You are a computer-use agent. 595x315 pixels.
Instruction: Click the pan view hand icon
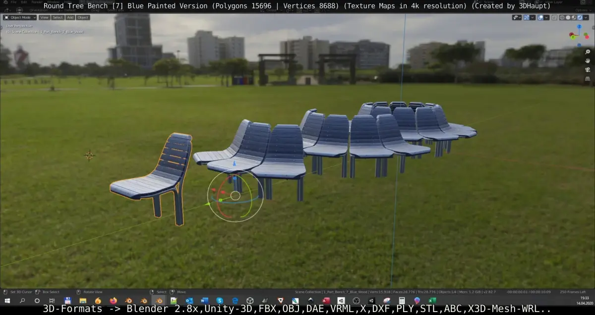[588, 61]
